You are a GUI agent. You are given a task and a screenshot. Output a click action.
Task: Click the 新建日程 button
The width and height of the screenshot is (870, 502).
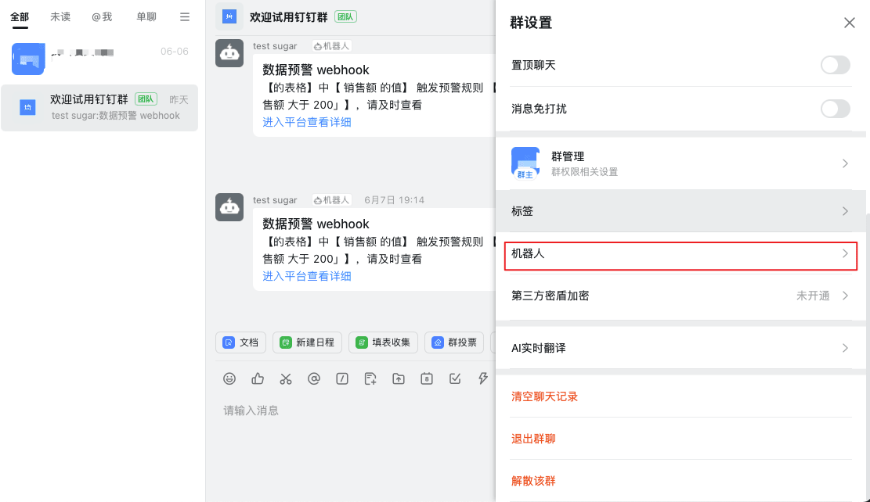click(x=308, y=342)
